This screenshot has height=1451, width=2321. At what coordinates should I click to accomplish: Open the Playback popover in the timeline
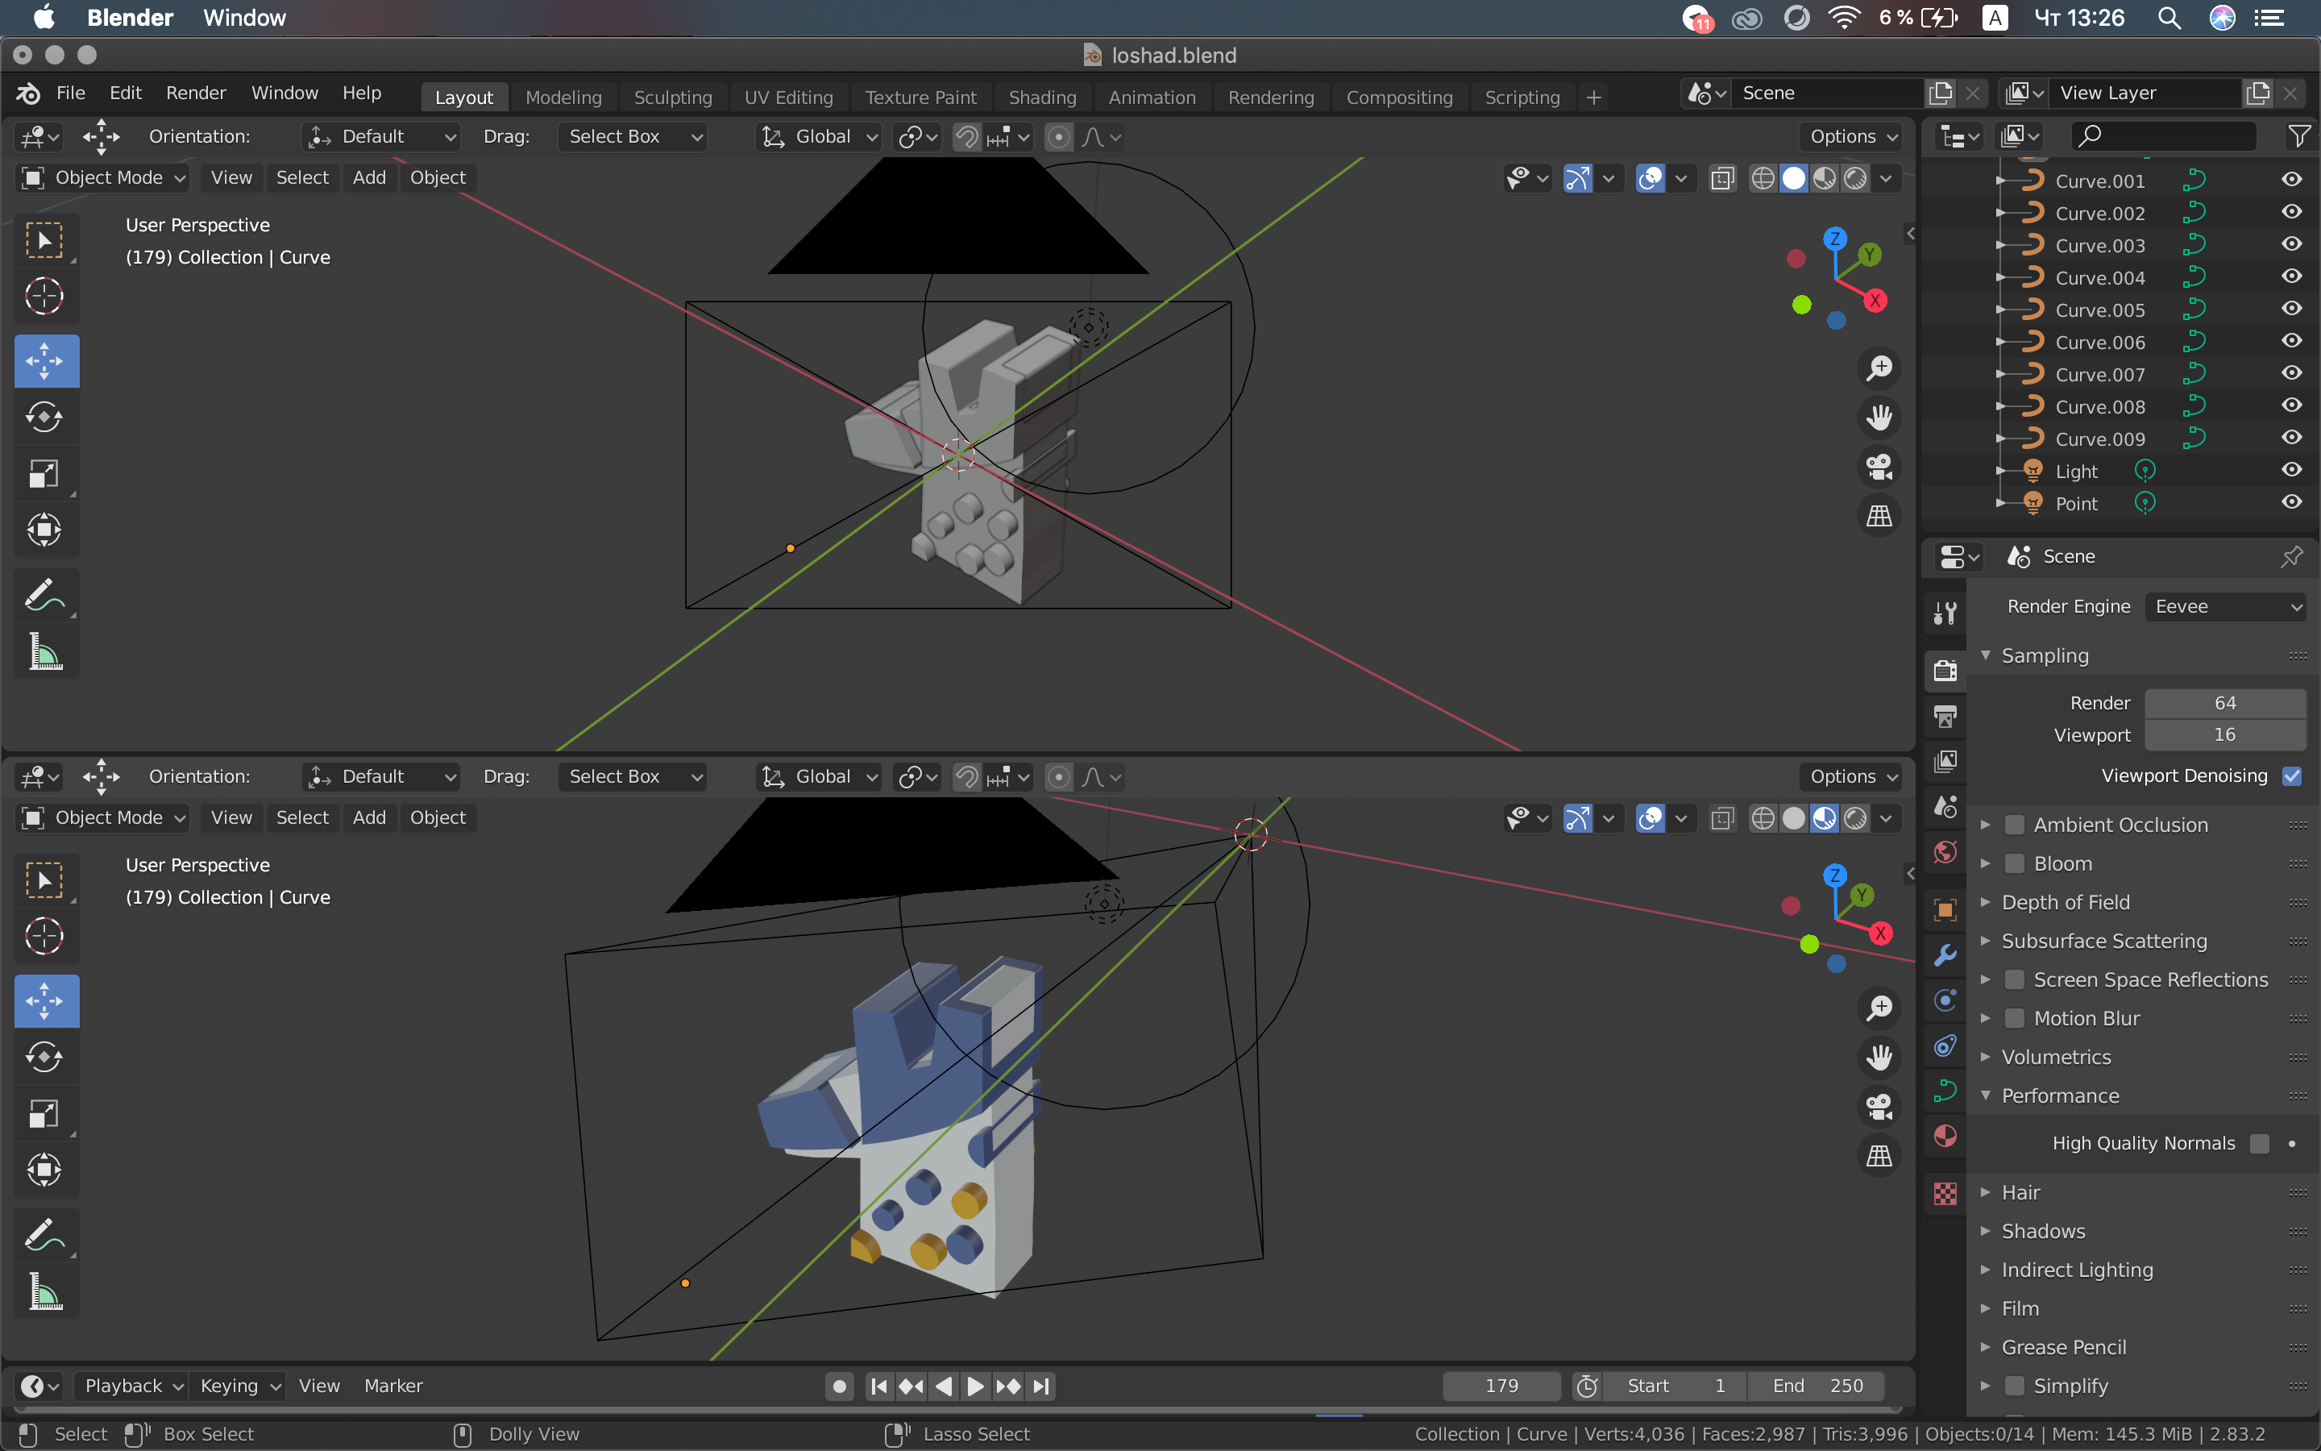[132, 1386]
